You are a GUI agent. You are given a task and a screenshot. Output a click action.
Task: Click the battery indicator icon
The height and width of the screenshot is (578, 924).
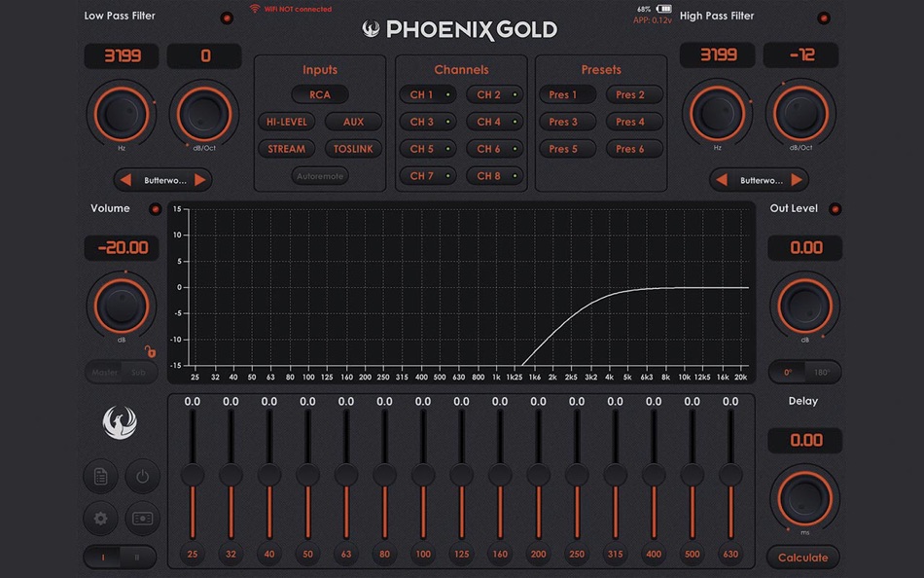[x=664, y=9]
